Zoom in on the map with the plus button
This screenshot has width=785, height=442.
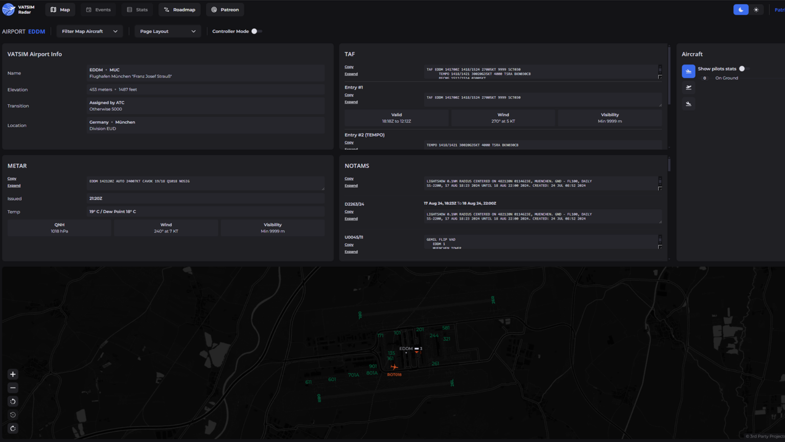coord(13,374)
